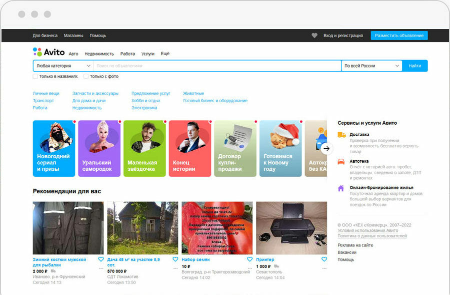450x295 pixels.
Task: Go to Магазины in top bar
Action: point(73,36)
